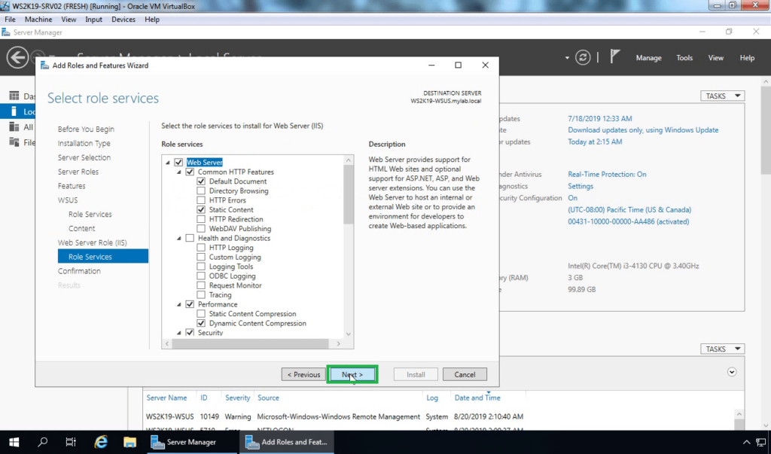Open Server Manager Tools menu
The width and height of the screenshot is (771, 454).
coord(684,57)
